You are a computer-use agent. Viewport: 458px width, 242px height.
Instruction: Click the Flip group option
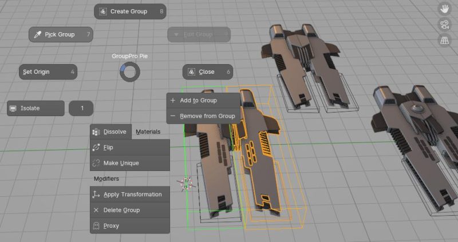coord(129,148)
